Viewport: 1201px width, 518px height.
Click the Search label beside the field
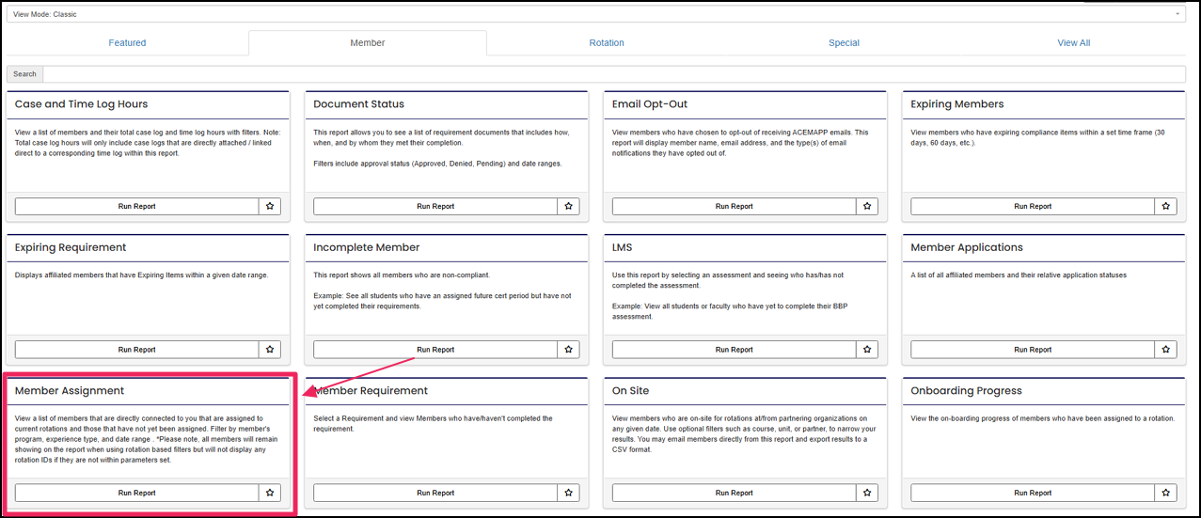click(x=25, y=73)
